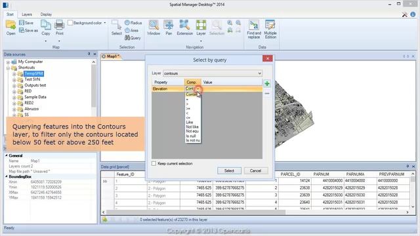Activate the Select tool in ribbon
The image size is (420, 236).
117,28
